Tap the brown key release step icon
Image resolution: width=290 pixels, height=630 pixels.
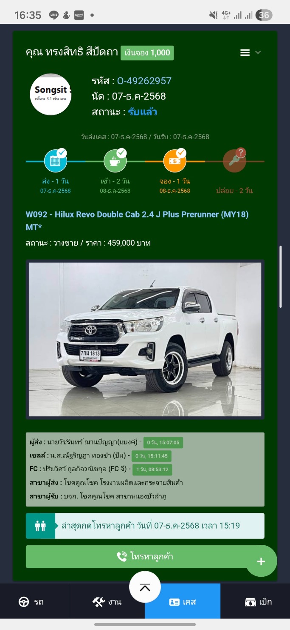[234, 161]
